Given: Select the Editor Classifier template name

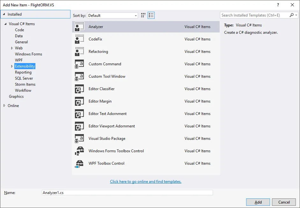Looking at the screenshot, I should click(x=102, y=89).
